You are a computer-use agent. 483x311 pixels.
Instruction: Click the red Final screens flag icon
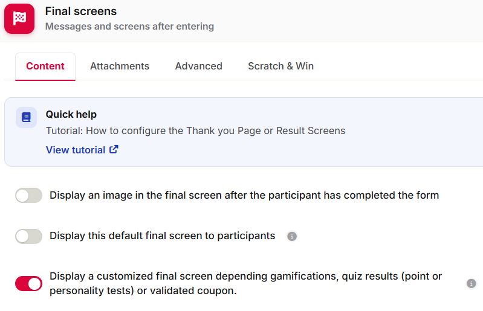(19, 19)
